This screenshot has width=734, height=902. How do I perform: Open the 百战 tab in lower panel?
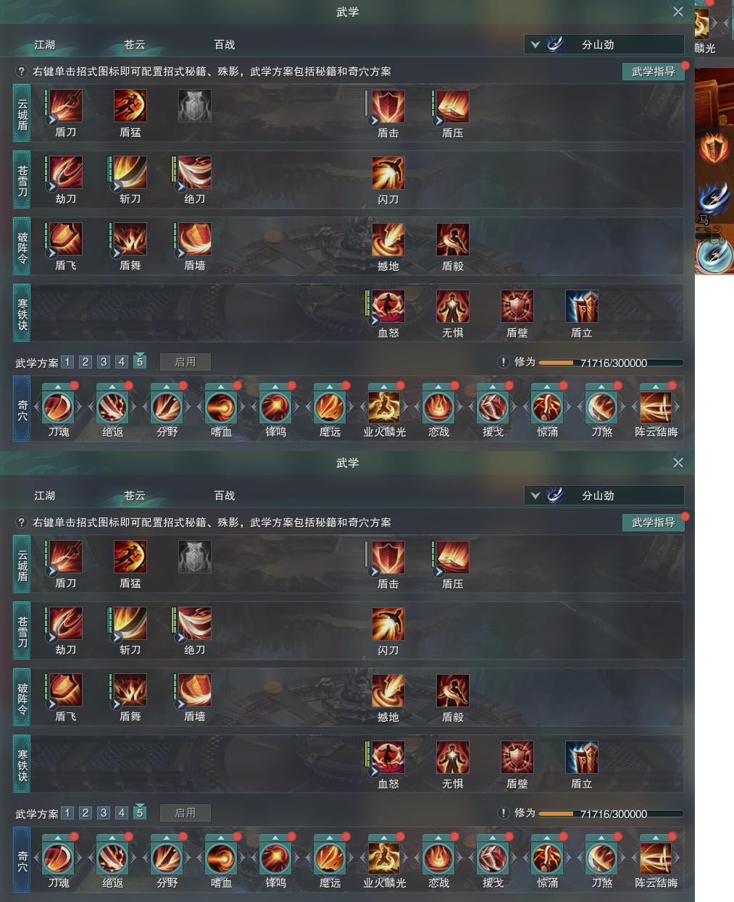click(x=225, y=496)
